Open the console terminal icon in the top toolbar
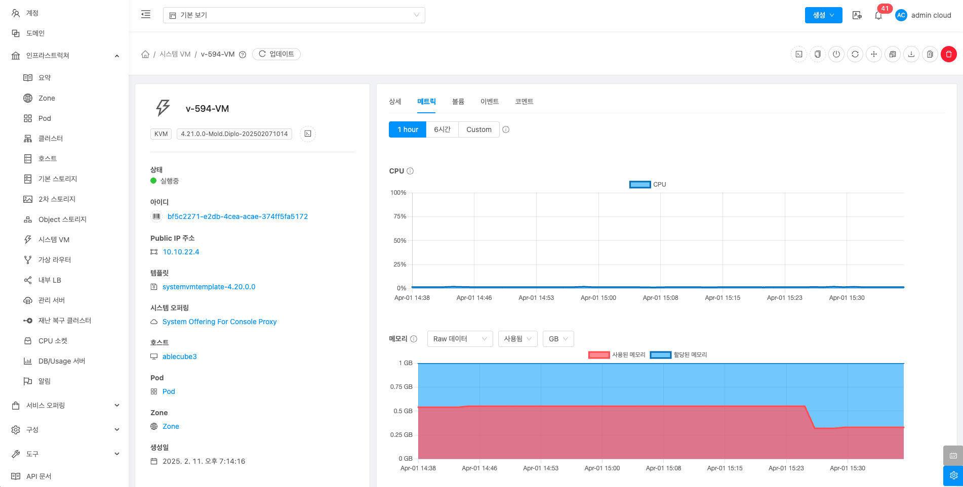Viewport: 963px width, 487px height. [799, 54]
